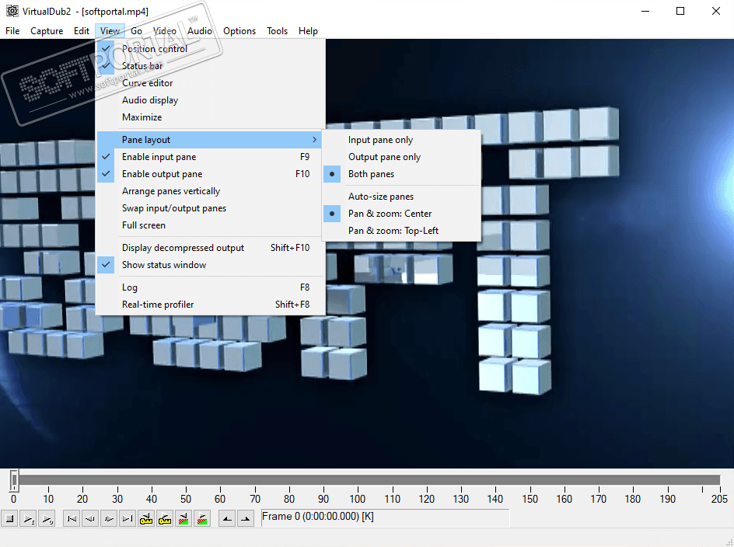Click the timeline position slider thumb
The image size is (734, 547).
pyautogui.click(x=14, y=480)
